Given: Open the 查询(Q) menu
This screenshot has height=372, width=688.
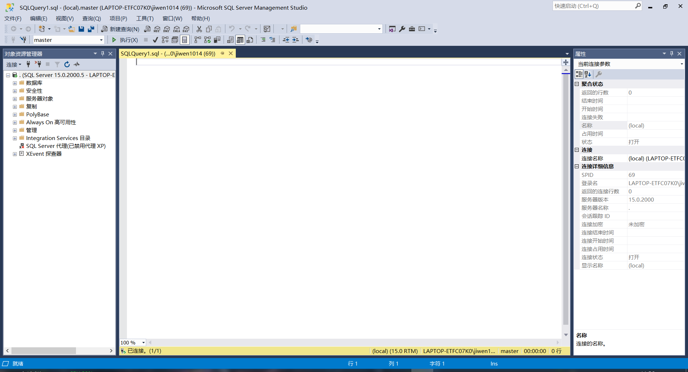Looking at the screenshot, I should point(91,19).
